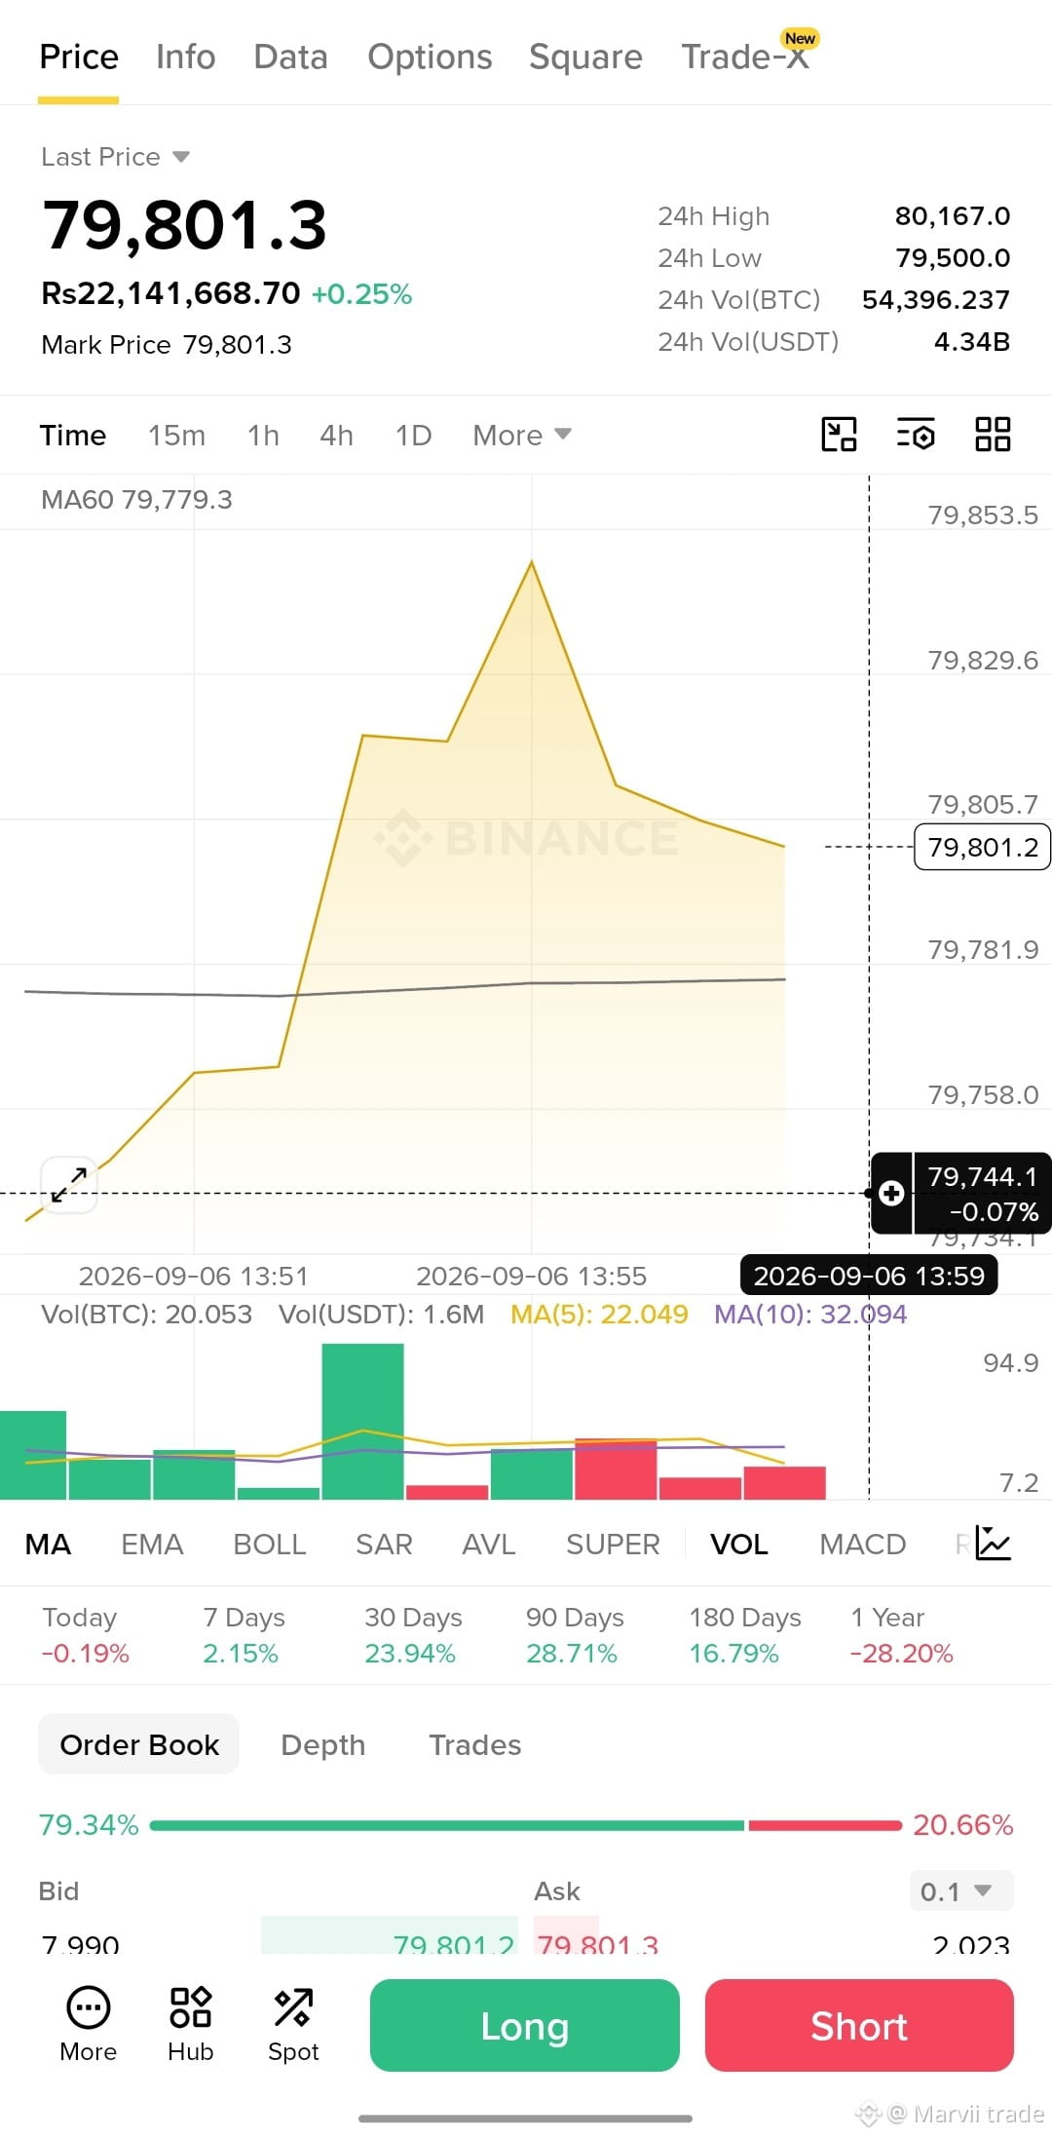Open the More menu icon at bottom
Screen dimensions: 1052x2138
click(89, 2025)
